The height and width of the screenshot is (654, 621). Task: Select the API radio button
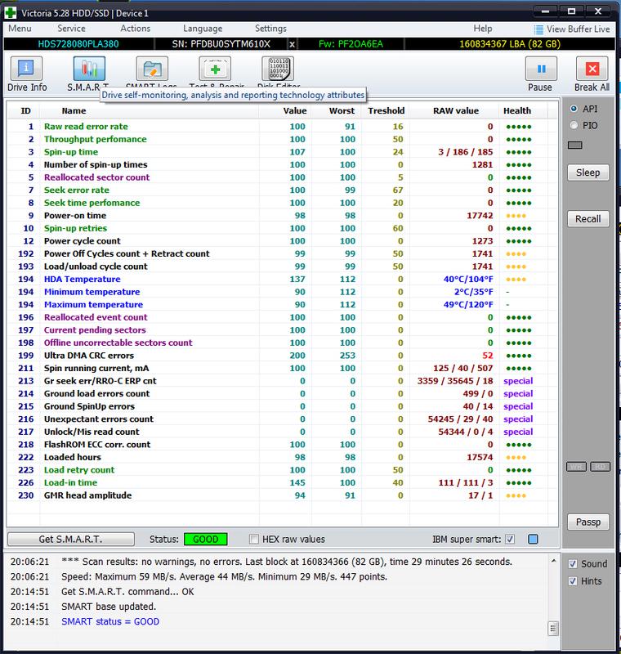[x=574, y=108]
